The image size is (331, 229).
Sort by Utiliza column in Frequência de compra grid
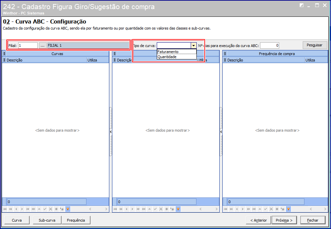pos(316,60)
